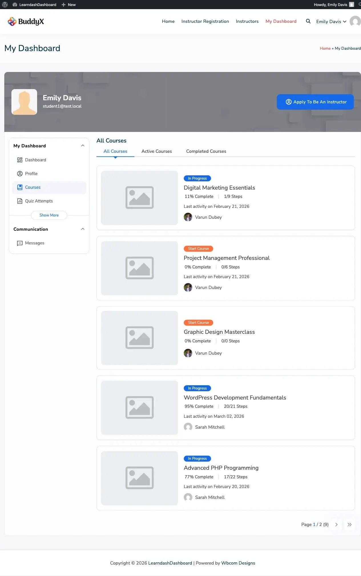The image size is (361, 576).
Task: Click In Progress badge on WordPress Development
Action: click(x=197, y=388)
